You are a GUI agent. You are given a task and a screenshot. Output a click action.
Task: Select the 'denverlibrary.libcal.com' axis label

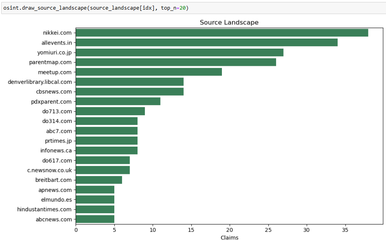[x=40, y=82]
